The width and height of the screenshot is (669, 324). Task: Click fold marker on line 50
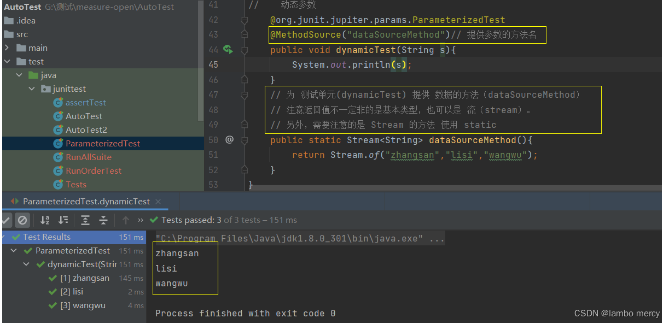pyautogui.click(x=245, y=140)
